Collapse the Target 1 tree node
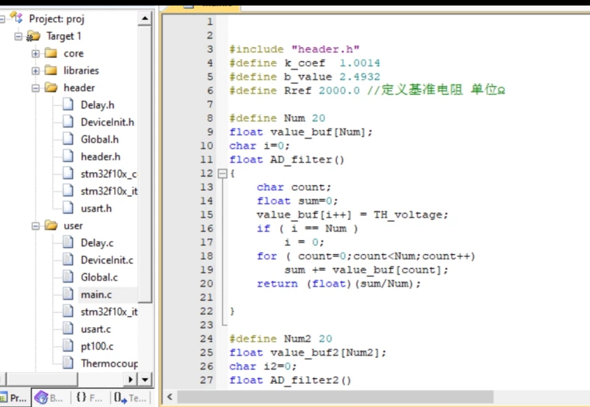The height and width of the screenshot is (407, 590). pos(18,36)
